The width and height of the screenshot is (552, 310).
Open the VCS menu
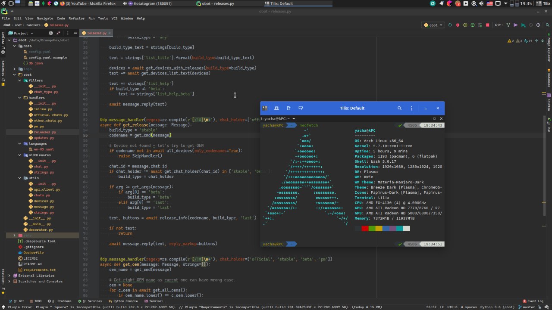point(114,19)
